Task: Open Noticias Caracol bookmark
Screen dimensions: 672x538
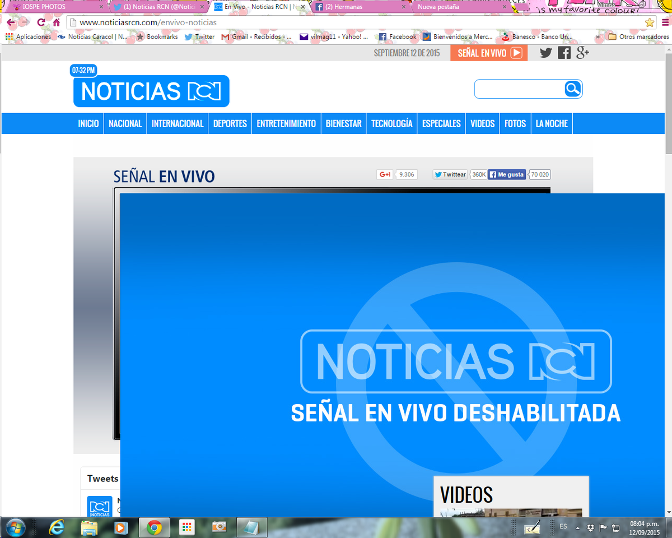Action: [x=92, y=36]
